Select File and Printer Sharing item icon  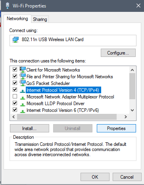click(x=23, y=76)
